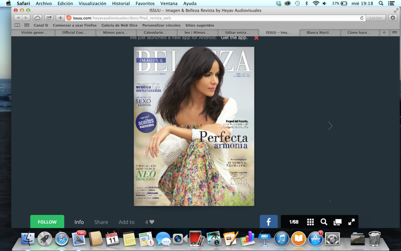Viewport: 401px width, 251px height.
Task: Open a new Safari tab
Action: [384, 33]
